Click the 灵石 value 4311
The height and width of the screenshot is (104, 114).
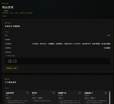coord(109,35)
